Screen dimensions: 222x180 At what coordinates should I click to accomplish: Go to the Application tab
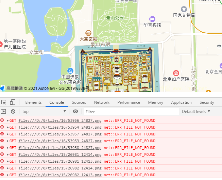click(181, 102)
